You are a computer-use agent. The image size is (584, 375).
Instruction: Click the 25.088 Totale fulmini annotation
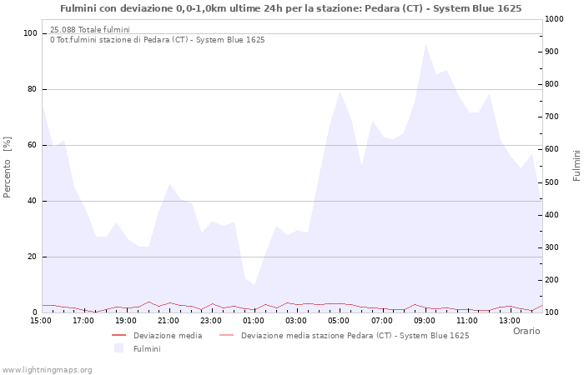pyautogui.click(x=90, y=29)
